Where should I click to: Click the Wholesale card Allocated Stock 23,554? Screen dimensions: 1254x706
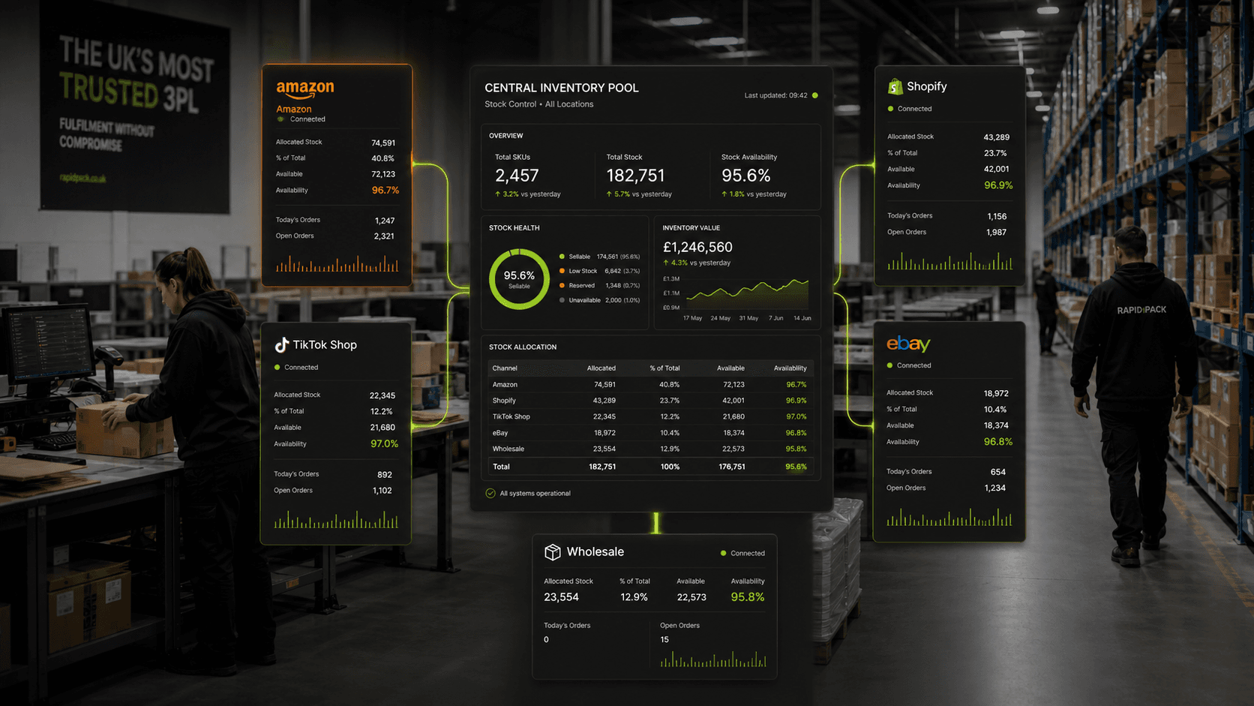point(561,597)
